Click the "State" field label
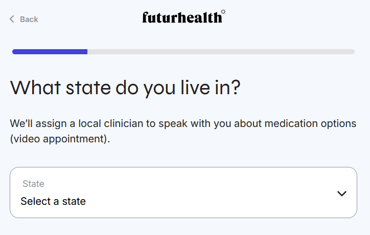The height and width of the screenshot is (235, 370). point(33,184)
